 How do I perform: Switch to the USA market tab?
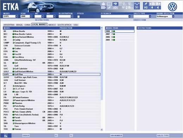(76, 25)
